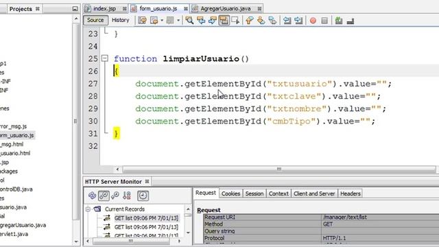Click Projects panel scroll up arrow
The width and height of the screenshot is (439, 247).
76,19
